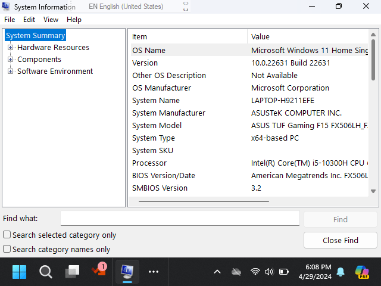The image size is (381, 286).
Task: Select Other OS Description row
Action: [249, 76]
